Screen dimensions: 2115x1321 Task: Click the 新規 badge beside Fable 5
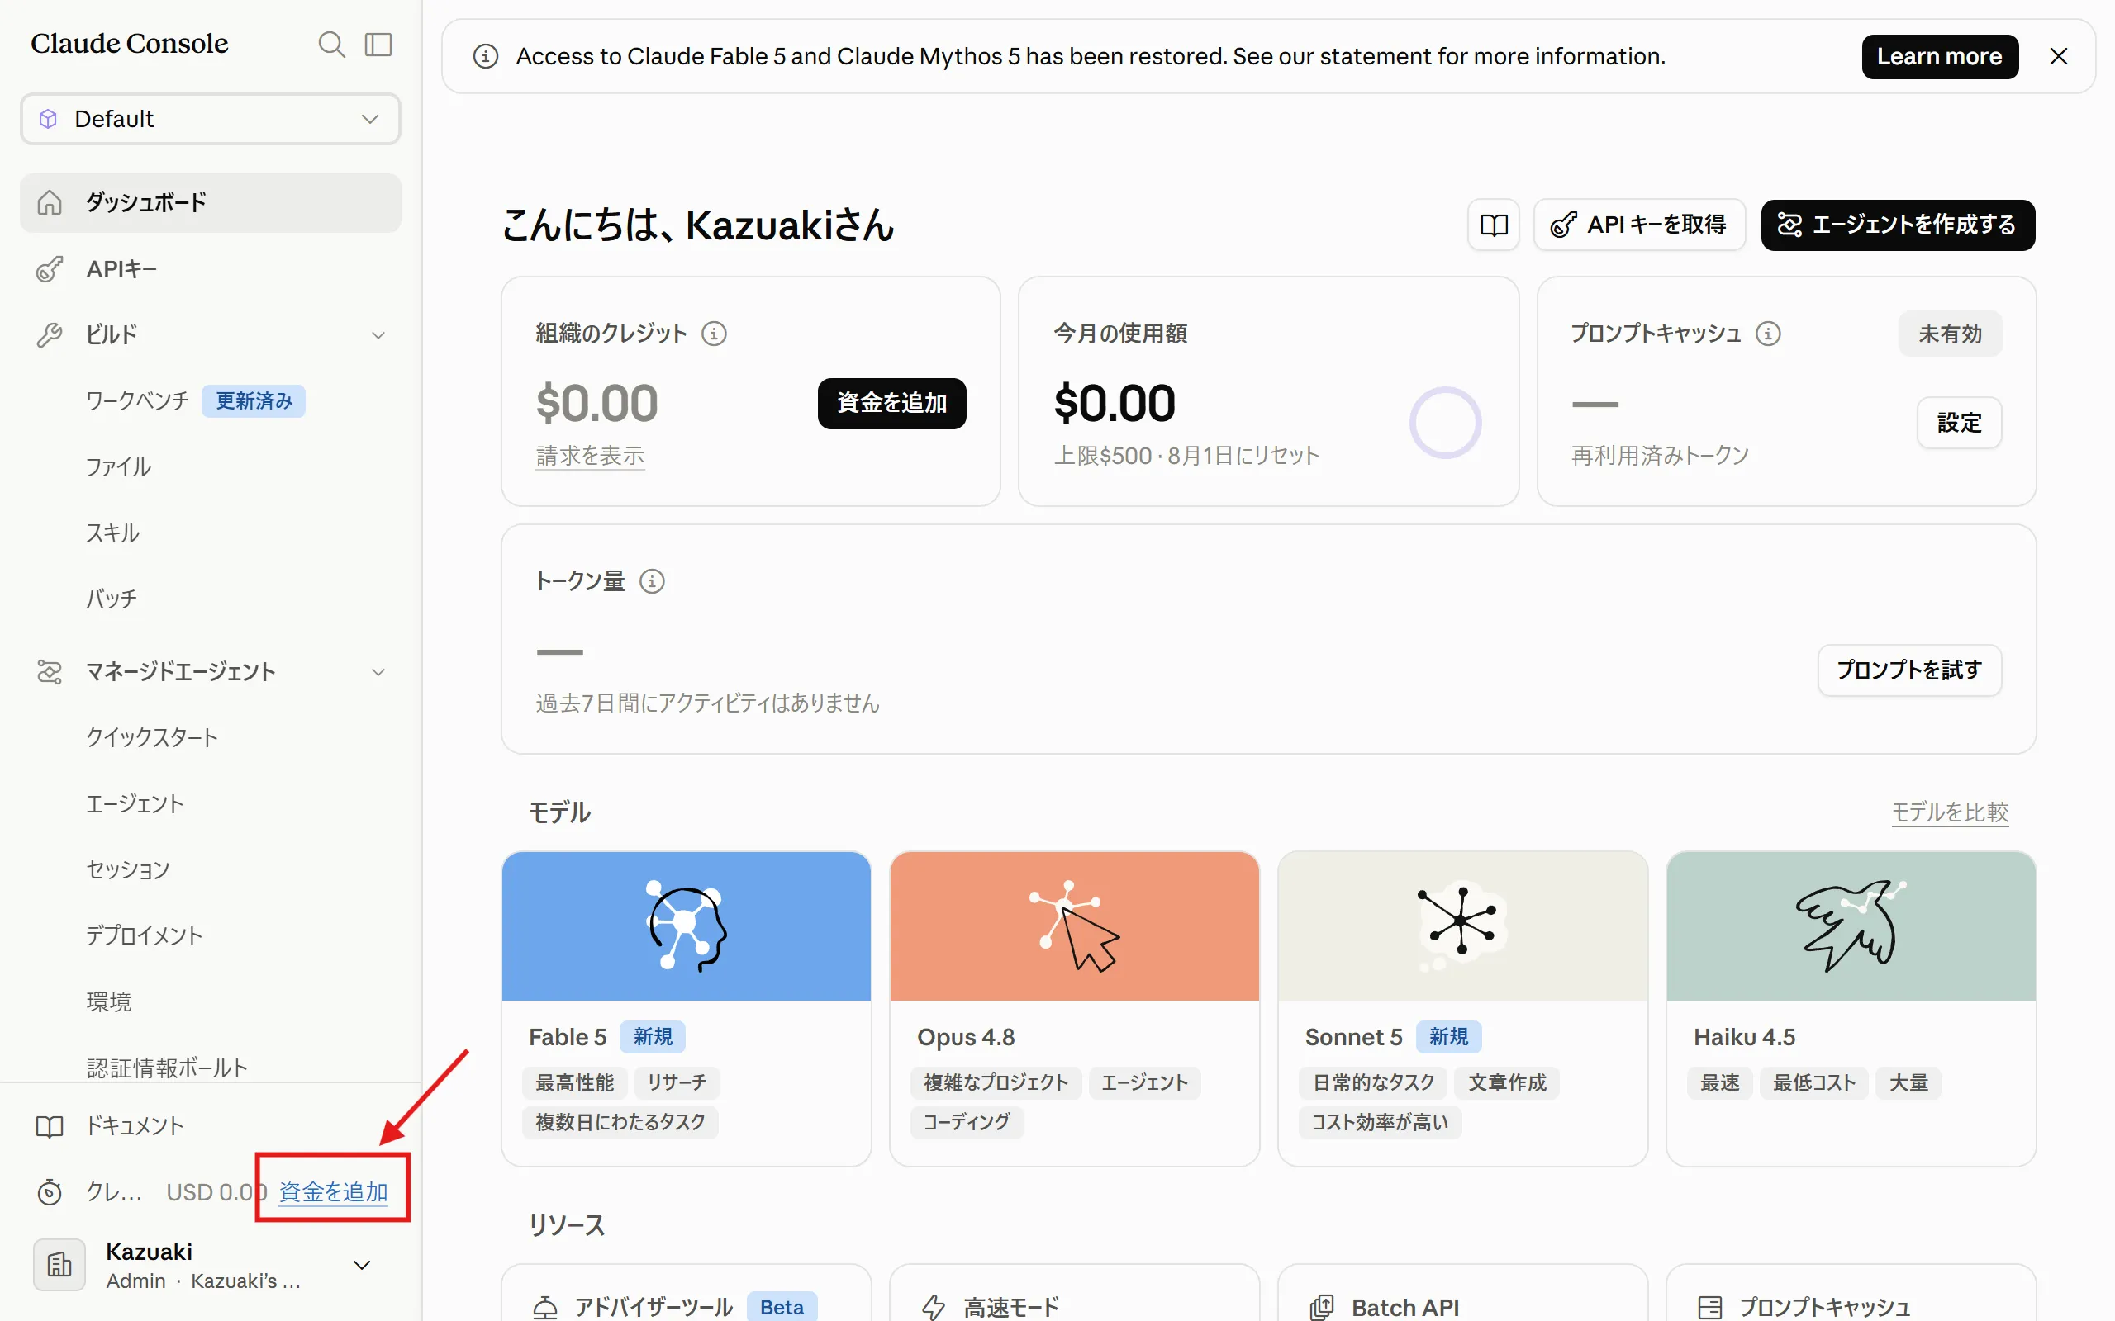[x=653, y=1037]
